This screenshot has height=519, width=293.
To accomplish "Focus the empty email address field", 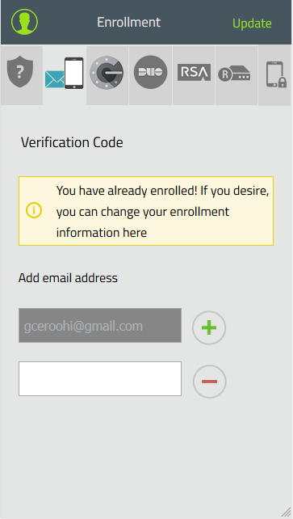I will pos(100,378).
